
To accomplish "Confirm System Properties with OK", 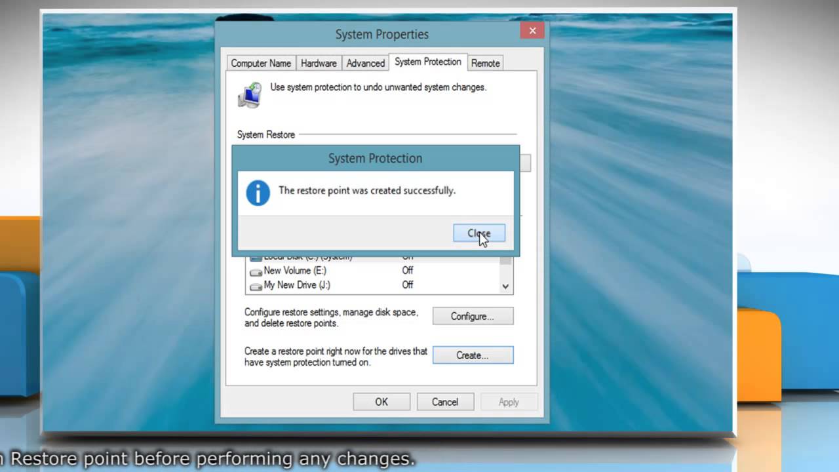I will [x=381, y=402].
